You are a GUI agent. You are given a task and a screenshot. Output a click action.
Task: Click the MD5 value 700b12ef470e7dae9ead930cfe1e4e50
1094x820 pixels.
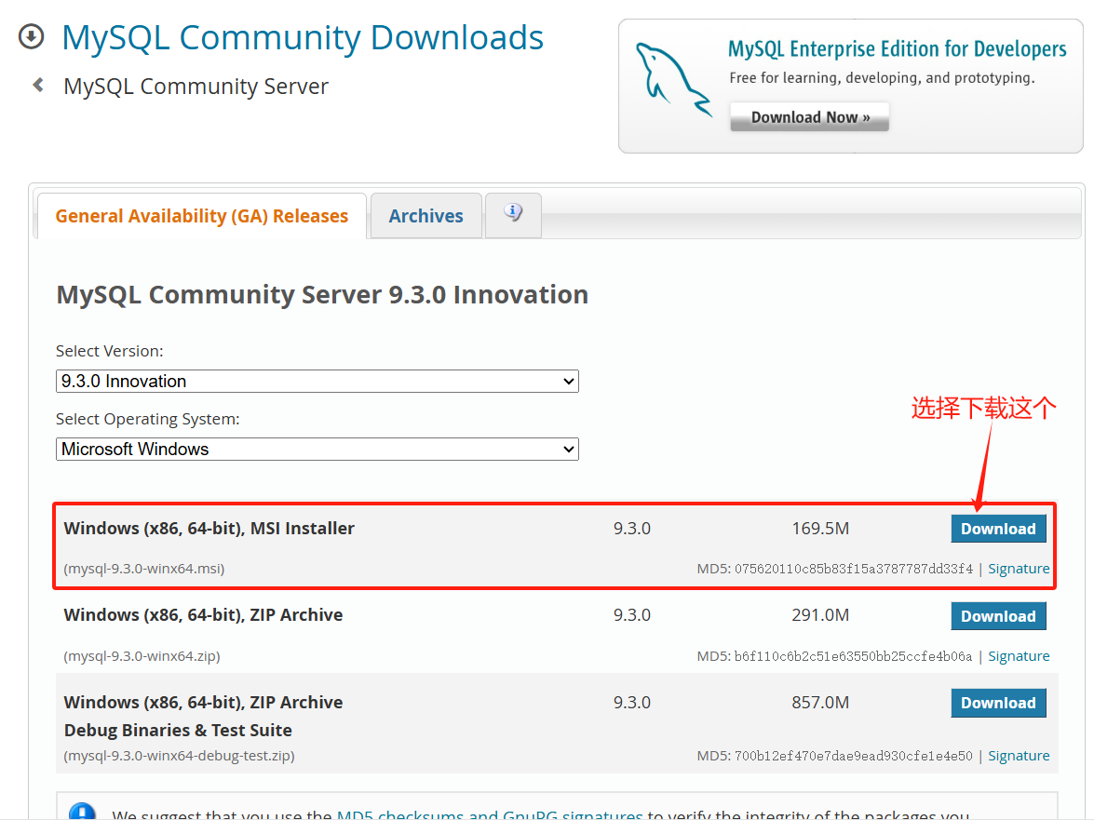(x=853, y=756)
